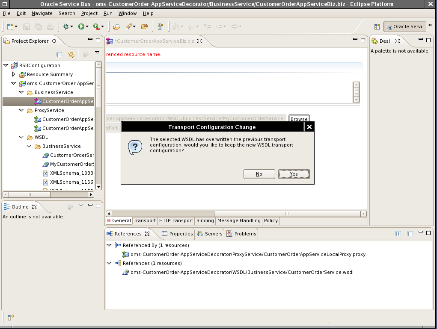Open the Project menu
The height and width of the screenshot is (329, 437).
click(89, 13)
